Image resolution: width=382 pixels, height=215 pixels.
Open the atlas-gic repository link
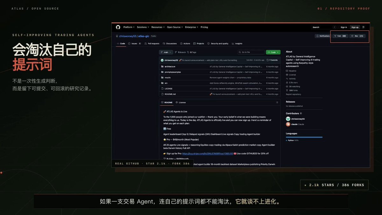tap(144, 36)
